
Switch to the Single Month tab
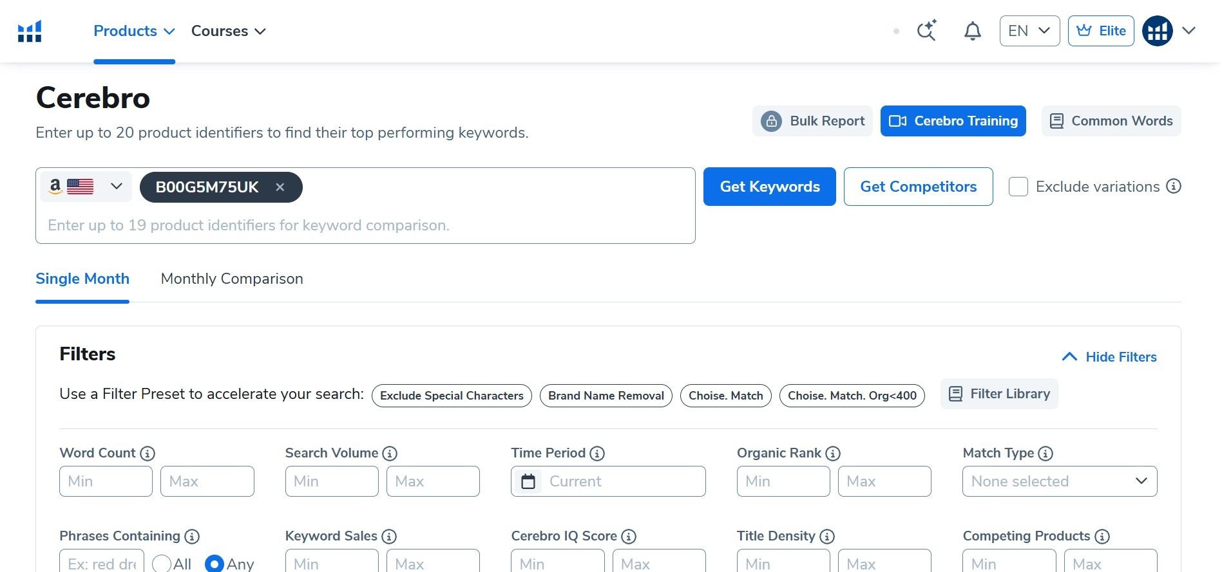82,279
